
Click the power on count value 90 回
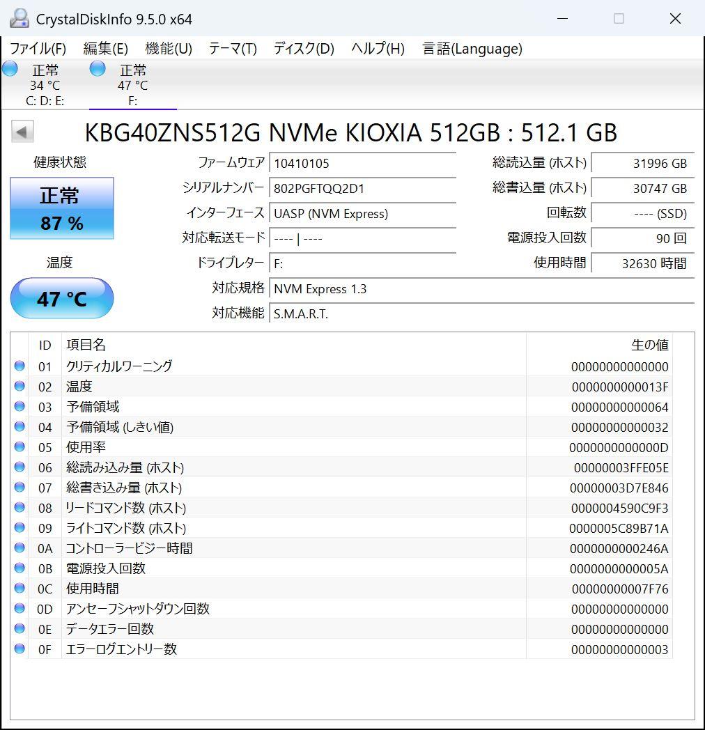click(643, 239)
